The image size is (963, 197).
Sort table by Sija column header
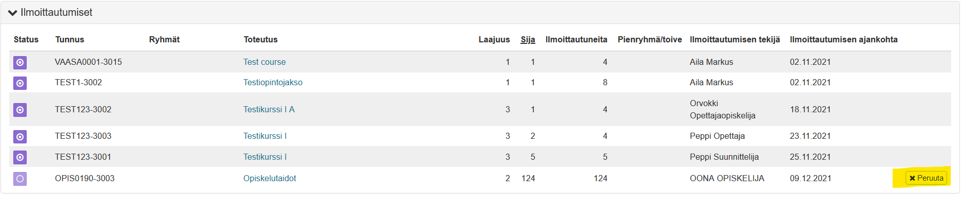[528, 39]
